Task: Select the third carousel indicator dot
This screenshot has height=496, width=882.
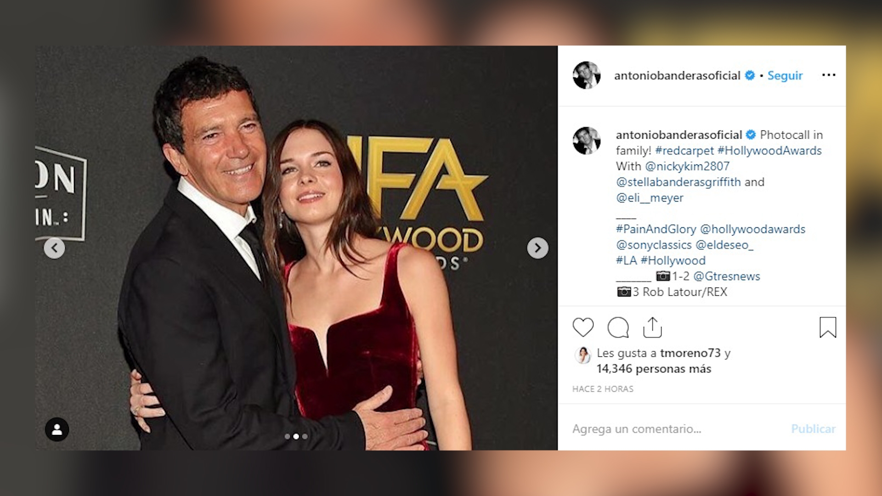Action: (x=305, y=436)
